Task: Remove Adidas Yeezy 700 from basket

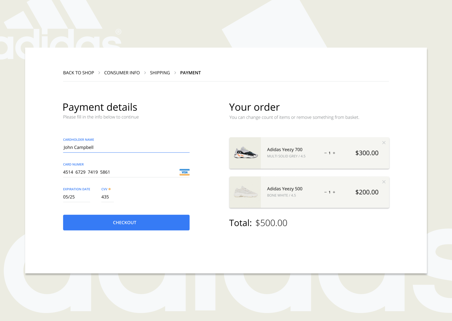Action: (384, 143)
